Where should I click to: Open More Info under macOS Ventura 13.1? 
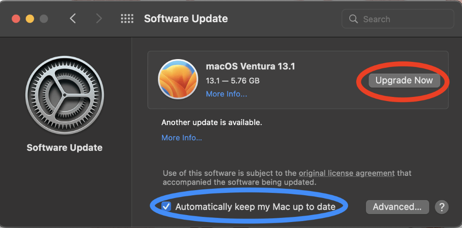click(226, 94)
